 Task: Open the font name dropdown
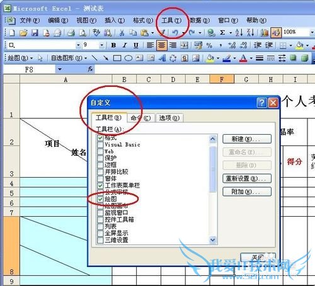click(x=78, y=45)
